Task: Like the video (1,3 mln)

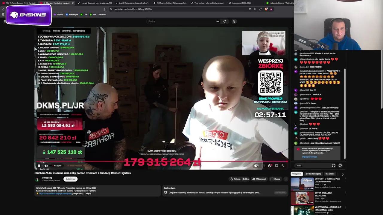Action: tap(235, 179)
